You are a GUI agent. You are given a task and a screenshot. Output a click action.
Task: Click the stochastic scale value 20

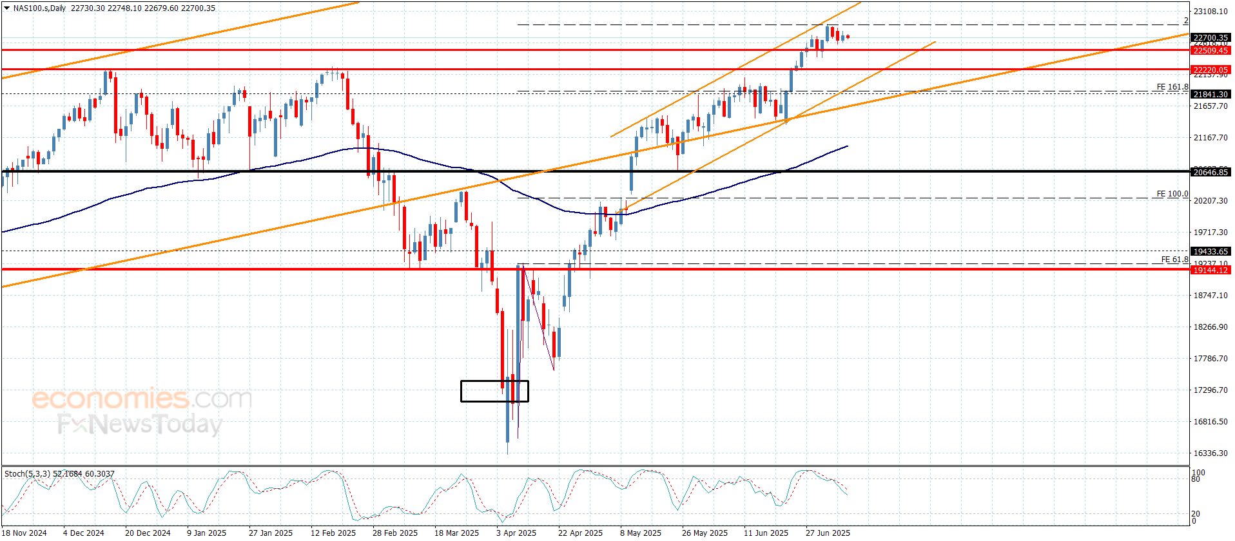click(x=1196, y=514)
